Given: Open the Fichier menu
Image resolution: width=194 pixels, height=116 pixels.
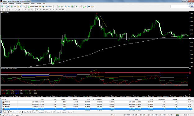Looking at the screenshot, I should (5, 4).
